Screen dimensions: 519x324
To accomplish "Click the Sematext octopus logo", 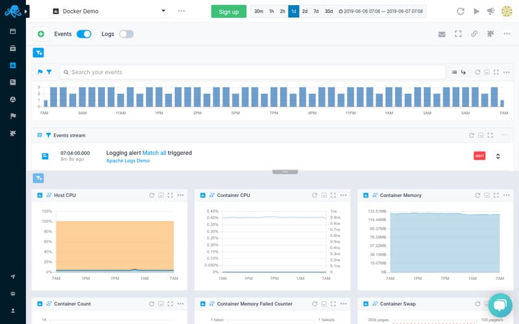I will [x=12, y=11].
